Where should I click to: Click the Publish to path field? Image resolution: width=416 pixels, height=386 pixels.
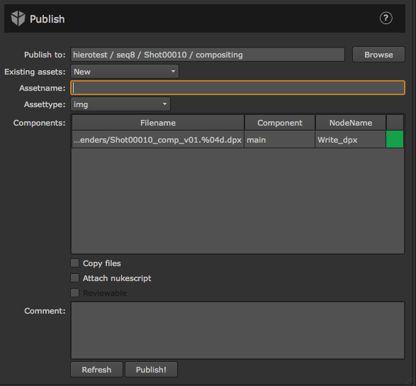pos(208,55)
